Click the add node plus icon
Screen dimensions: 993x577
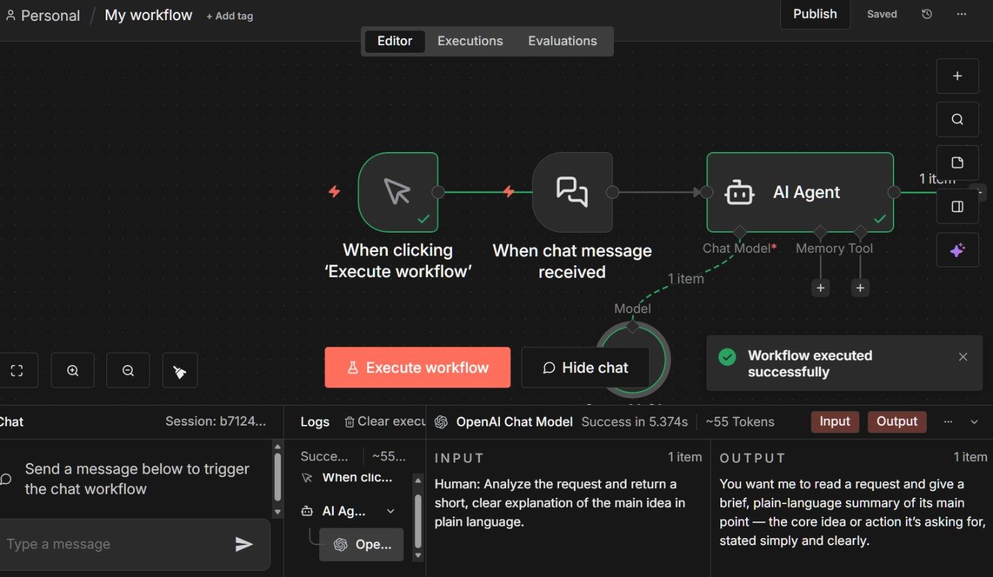[957, 76]
